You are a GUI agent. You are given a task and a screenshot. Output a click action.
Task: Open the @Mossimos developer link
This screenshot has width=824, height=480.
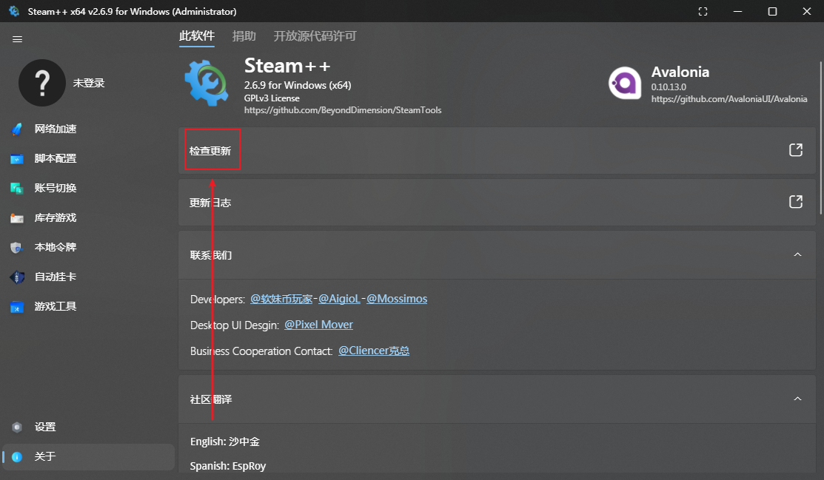397,299
